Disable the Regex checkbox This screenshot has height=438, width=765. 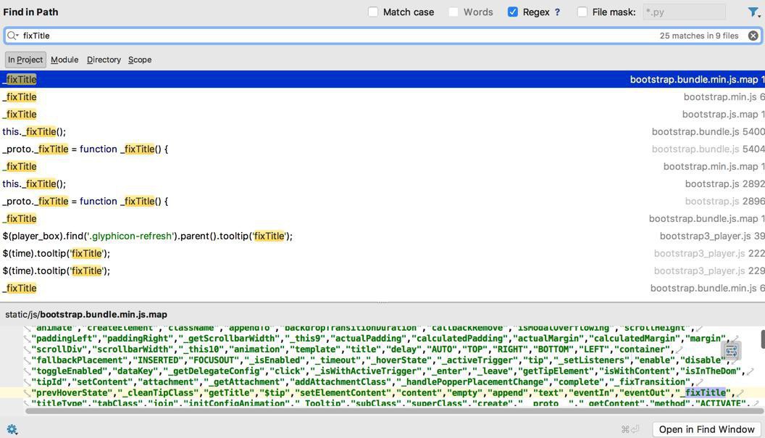513,12
